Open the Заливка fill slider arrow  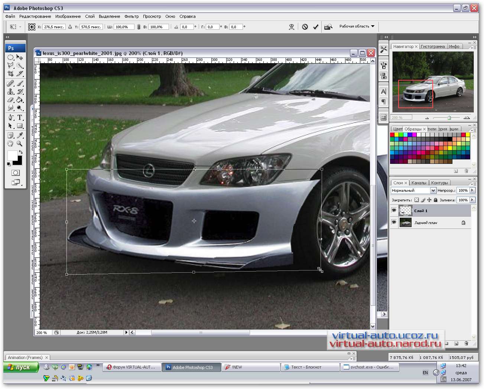472,200
